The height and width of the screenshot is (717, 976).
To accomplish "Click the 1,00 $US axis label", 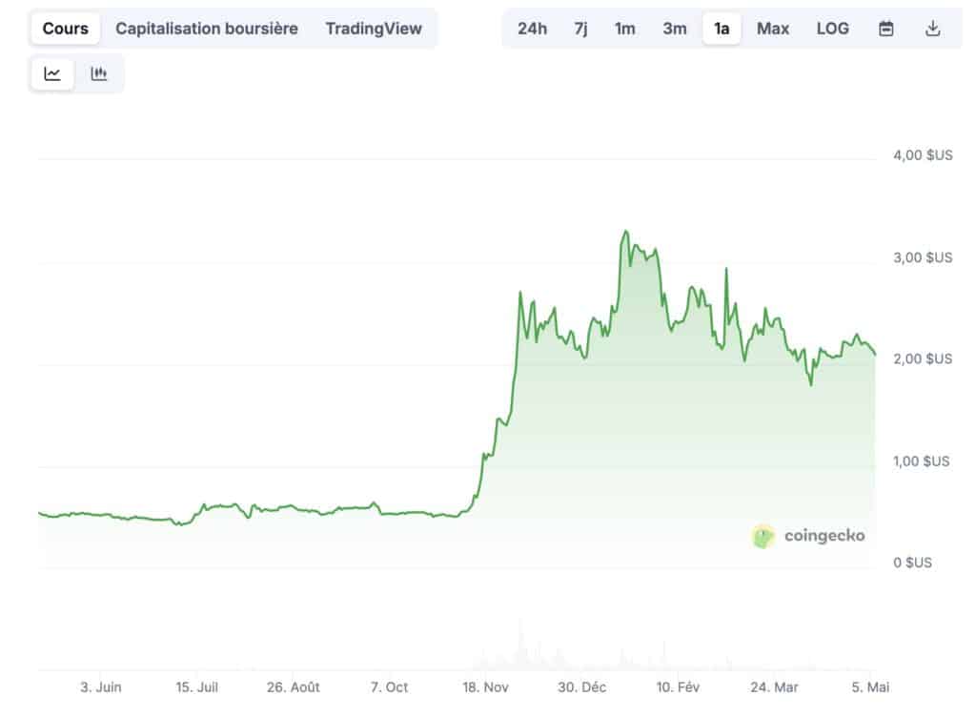I will 922,461.
